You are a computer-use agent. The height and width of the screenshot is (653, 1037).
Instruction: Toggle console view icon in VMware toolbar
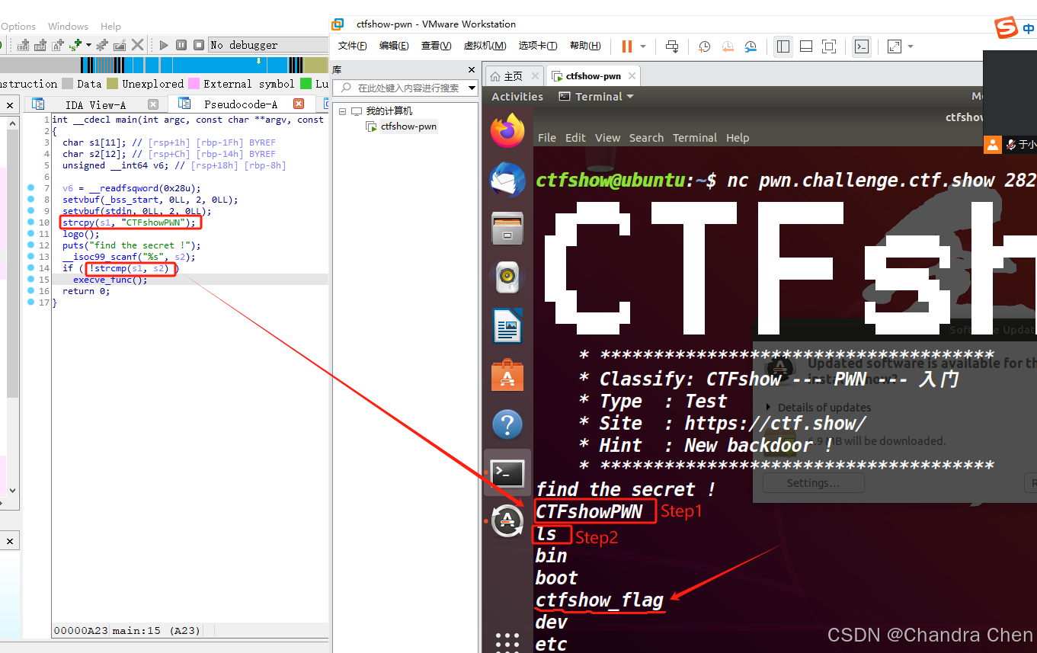(861, 46)
